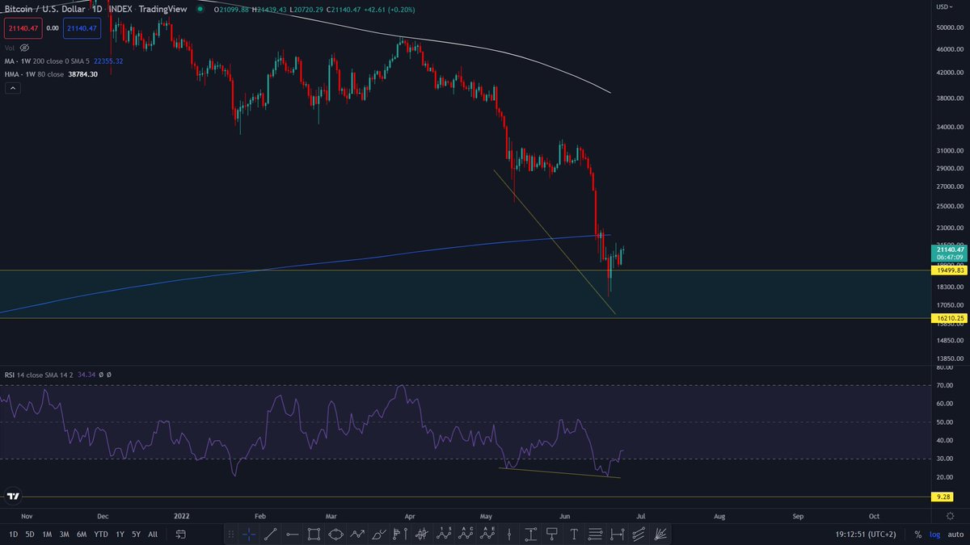Toggle percent scale mode
This screenshot has height=545, width=970.
(x=917, y=534)
